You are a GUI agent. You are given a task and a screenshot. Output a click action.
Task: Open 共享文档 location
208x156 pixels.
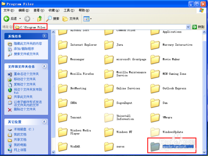pos(20,140)
